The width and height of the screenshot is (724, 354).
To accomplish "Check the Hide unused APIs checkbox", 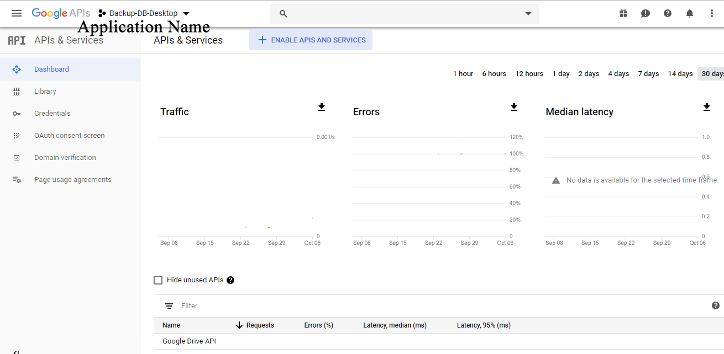I will coord(158,280).
